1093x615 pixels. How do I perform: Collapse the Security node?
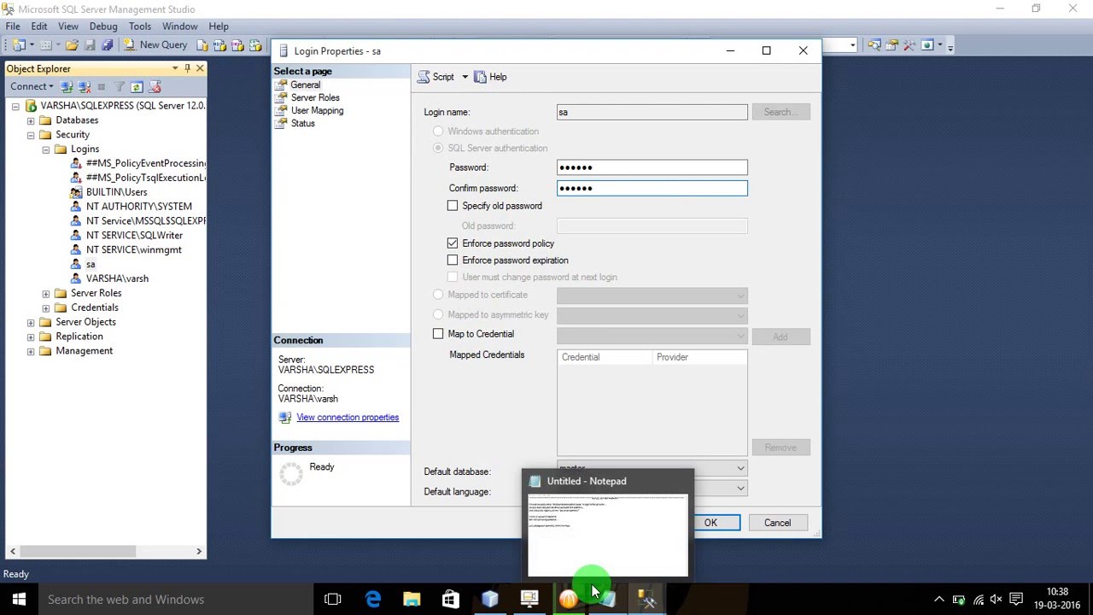coord(31,135)
